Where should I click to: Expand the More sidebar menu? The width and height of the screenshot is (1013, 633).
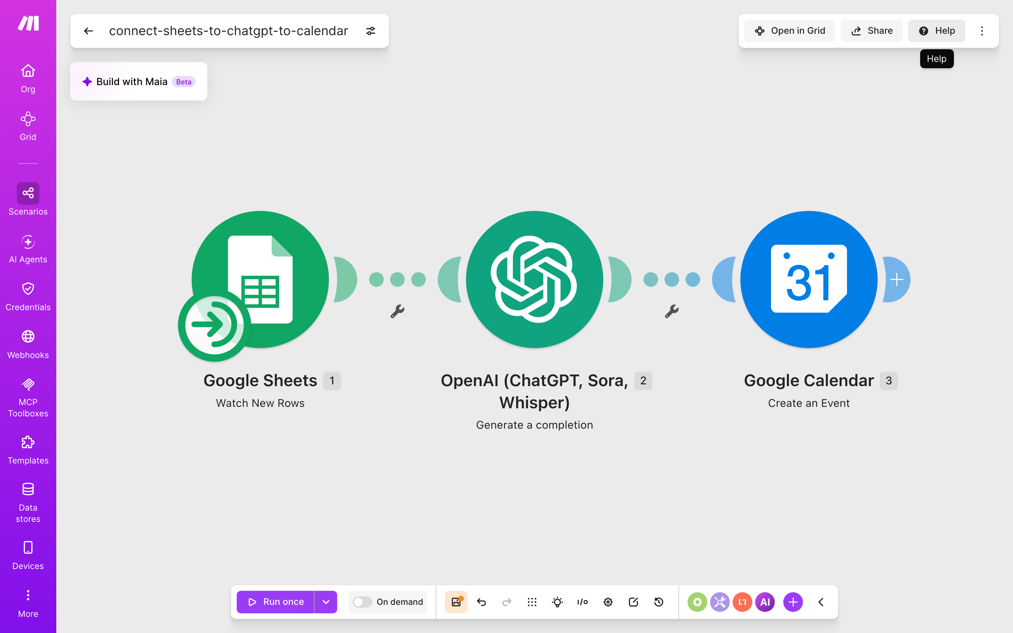28,603
